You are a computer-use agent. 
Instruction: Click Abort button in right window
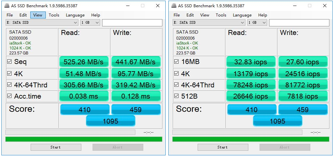pos(285,147)
